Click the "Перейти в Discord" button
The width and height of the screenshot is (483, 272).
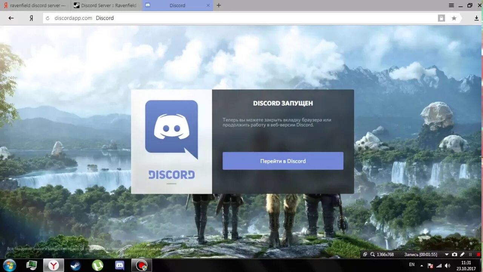click(283, 161)
